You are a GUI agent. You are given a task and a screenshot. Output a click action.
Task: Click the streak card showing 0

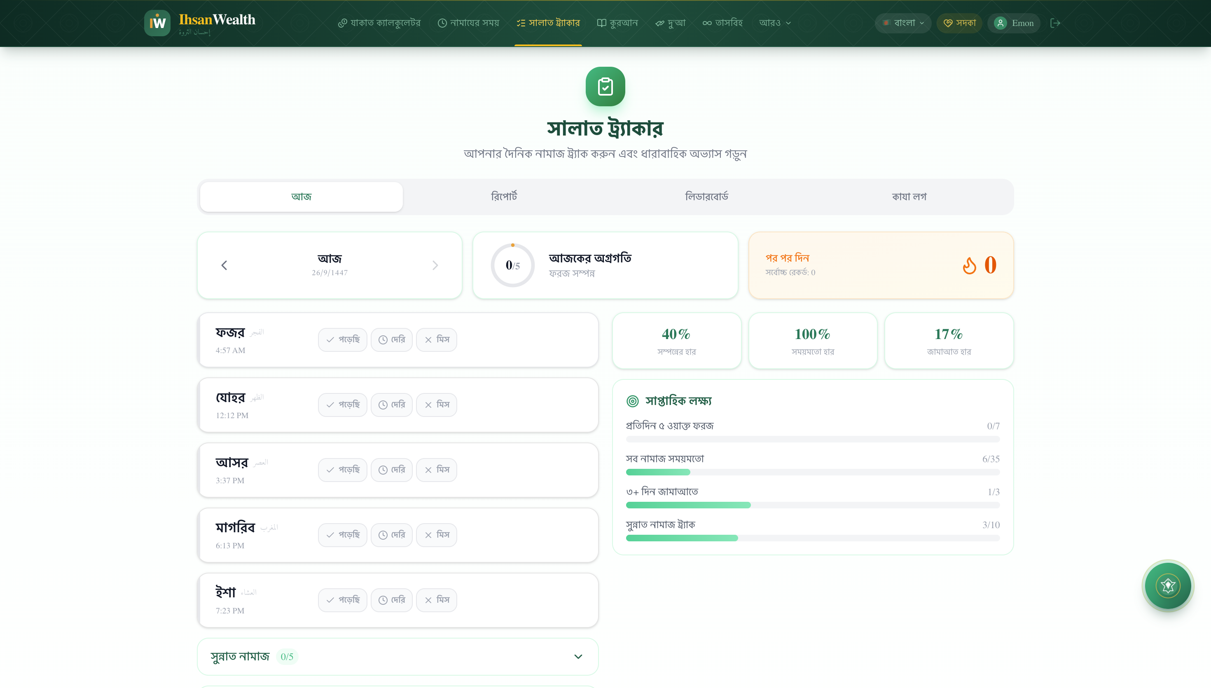881,266
